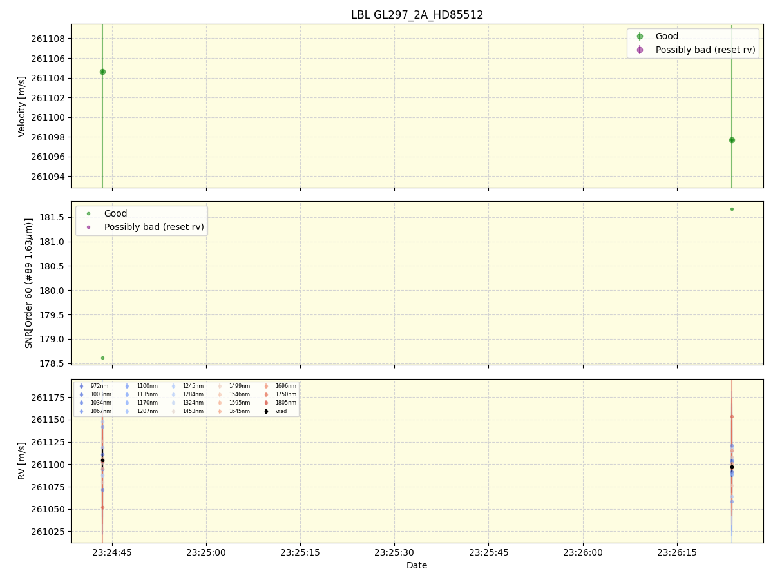The width and height of the screenshot is (773, 580).
Task: Click the 261100 tick label on RV axis
Action: pyautogui.click(x=48, y=465)
